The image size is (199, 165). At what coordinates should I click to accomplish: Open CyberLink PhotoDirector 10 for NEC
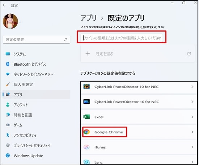[139, 87]
